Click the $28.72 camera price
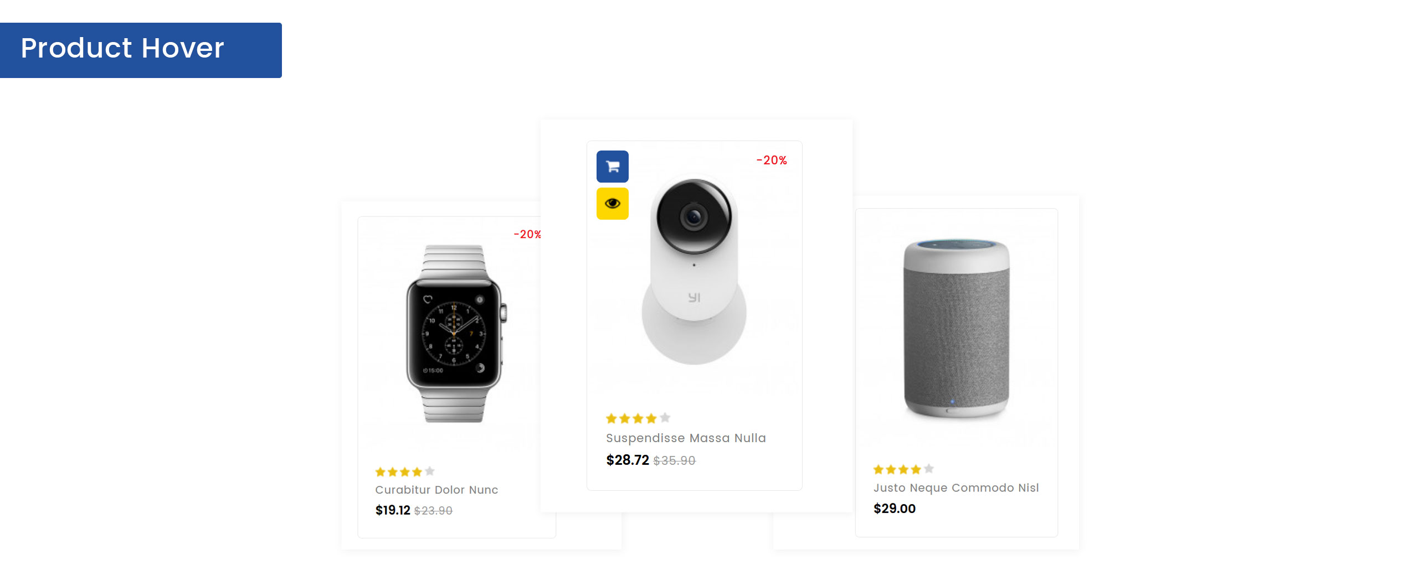1418x581 pixels. pyautogui.click(x=628, y=460)
